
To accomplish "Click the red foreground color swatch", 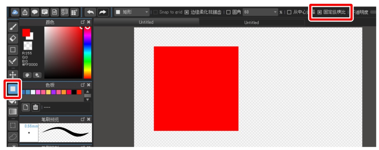I will pyautogui.click(x=26, y=32).
